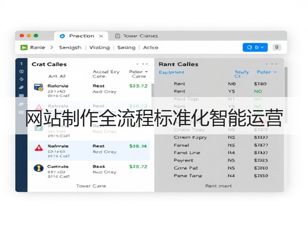Sort by the Sealty CI column header

click(x=242, y=74)
